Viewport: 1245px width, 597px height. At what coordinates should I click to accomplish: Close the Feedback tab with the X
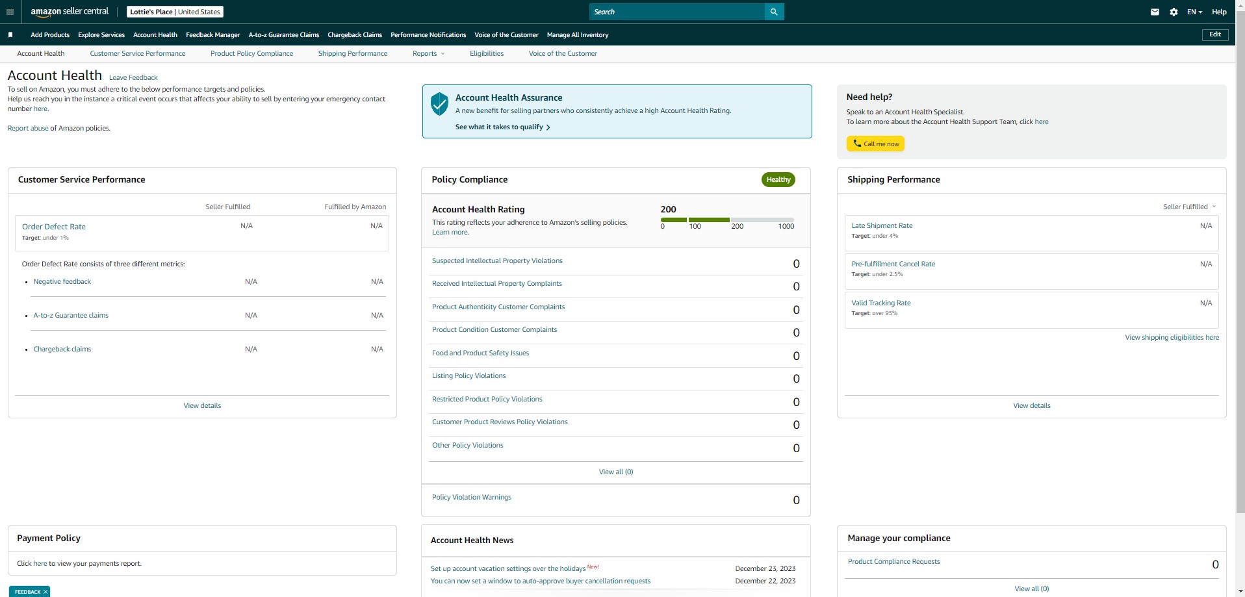[45, 592]
